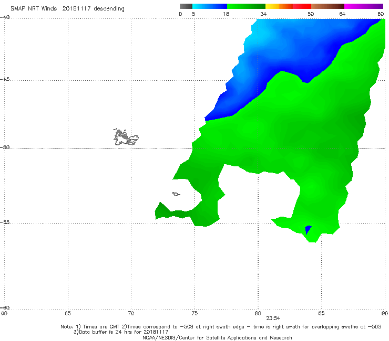Click the blue gradient segment of the color bar

click(210, 6)
